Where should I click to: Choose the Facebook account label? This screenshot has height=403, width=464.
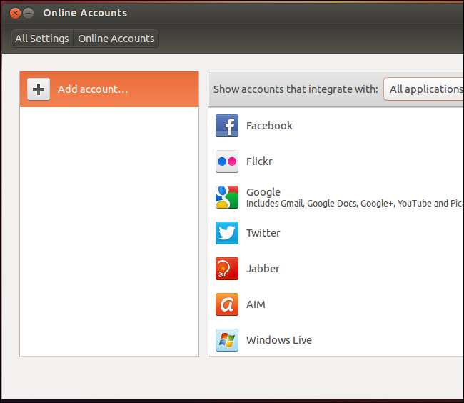[269, 126]
